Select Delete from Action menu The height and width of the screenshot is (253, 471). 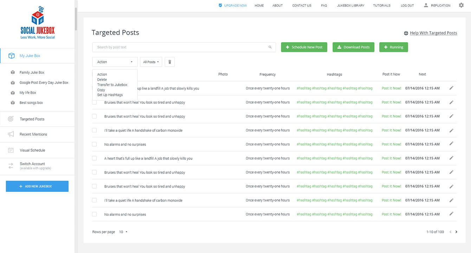point(102,80)
